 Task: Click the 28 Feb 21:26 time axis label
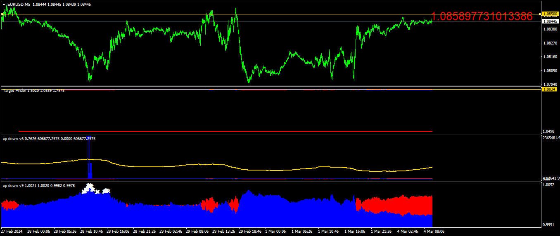pos(144,231)
